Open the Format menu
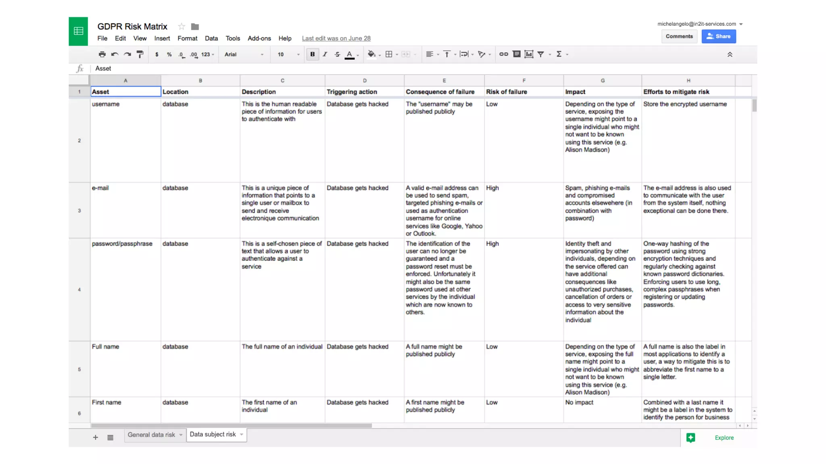Image resolution: width=826 pixels, height=464 pixels. point(187,38)
